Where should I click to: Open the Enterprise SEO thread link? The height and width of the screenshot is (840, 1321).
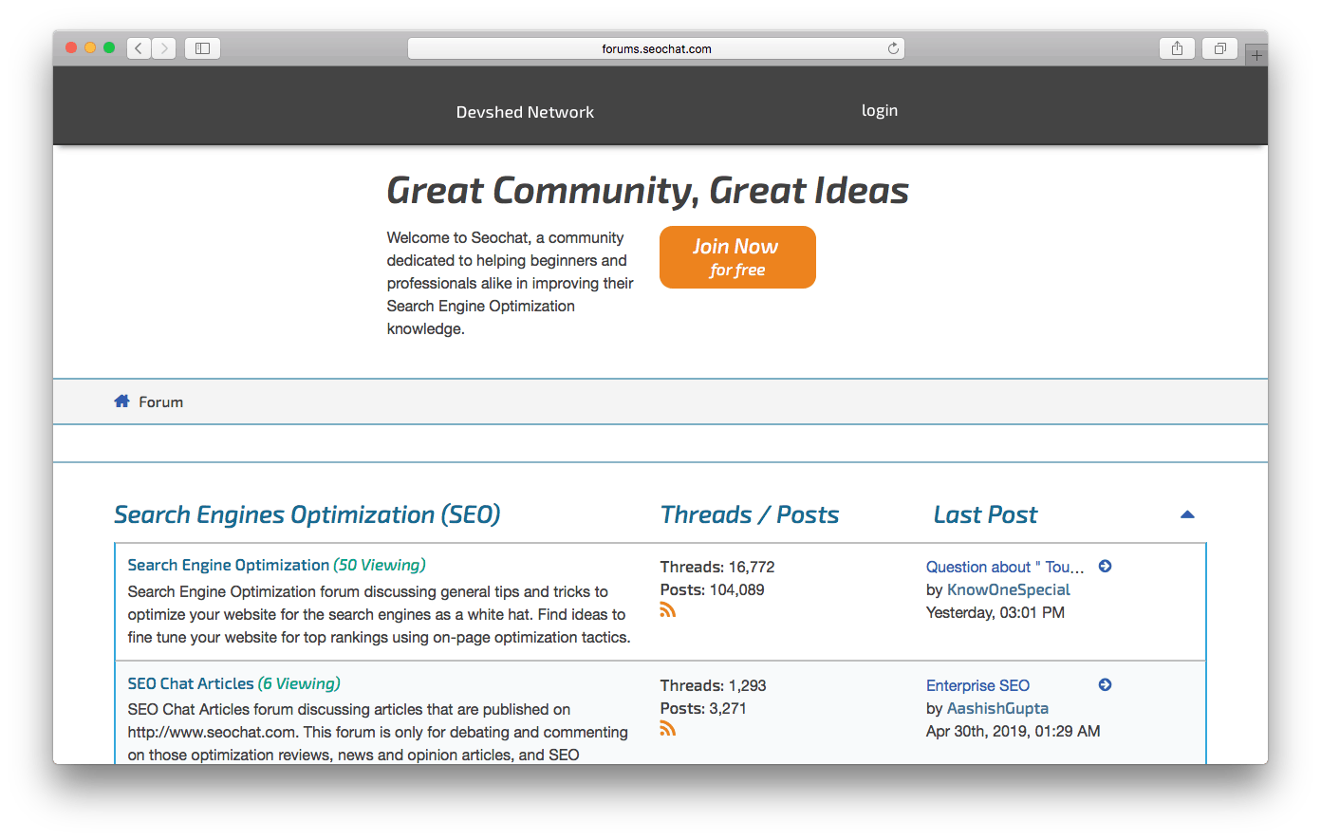click(x=977, y=685)
